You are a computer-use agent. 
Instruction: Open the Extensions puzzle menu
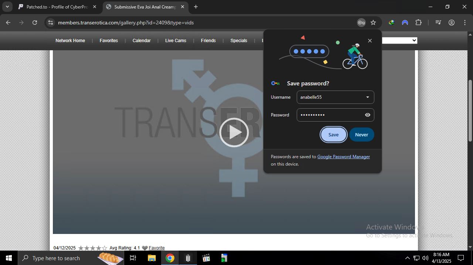pos(418,23)
